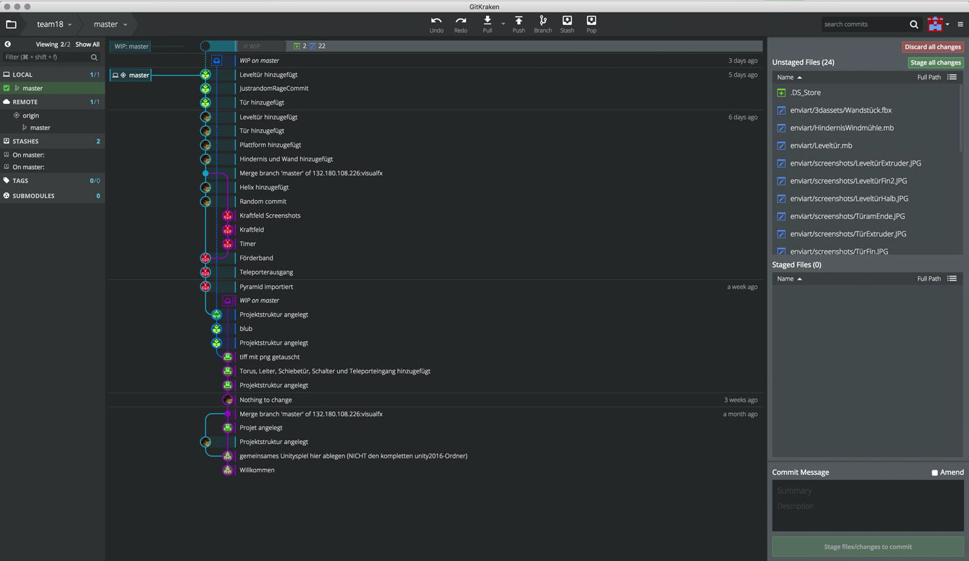Click the Discard all changes button
Viewport: 969px width, 561px height.
pos(932,47)
